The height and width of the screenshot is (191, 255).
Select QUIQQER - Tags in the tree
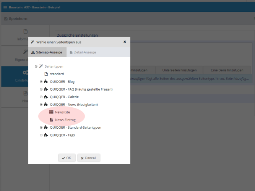point(62,135)
